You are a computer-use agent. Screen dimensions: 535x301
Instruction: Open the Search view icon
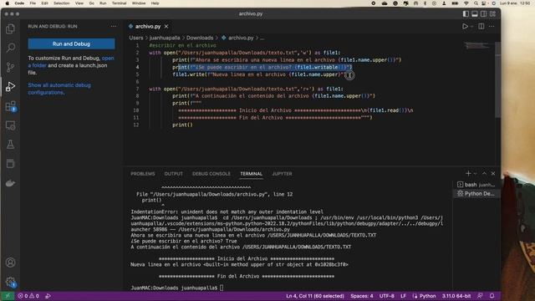[10, 48]
